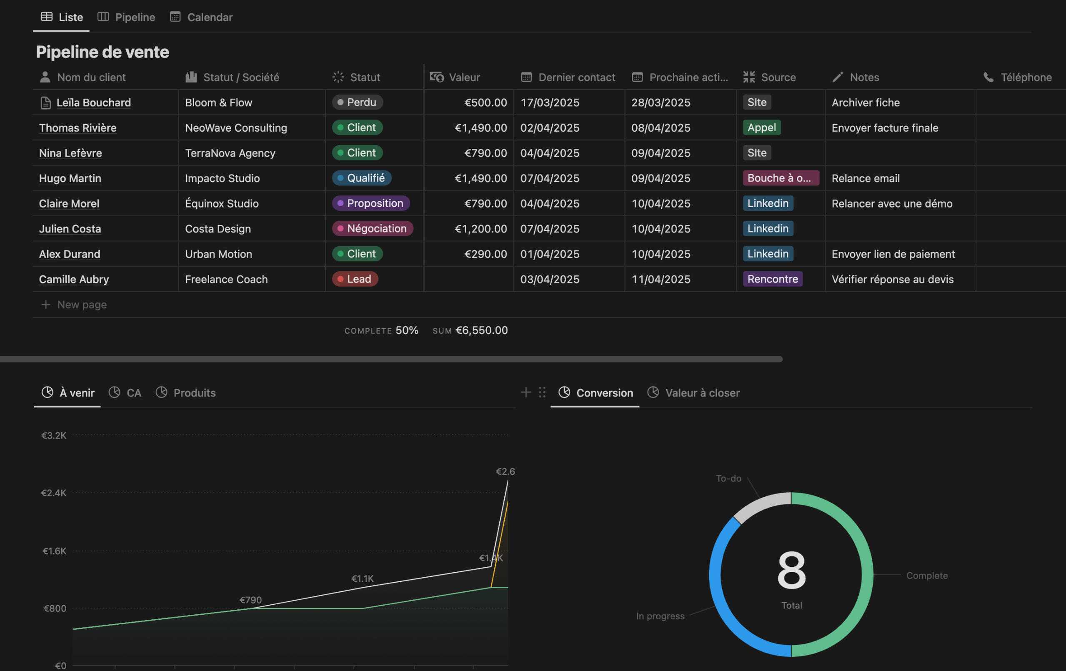The image size is (1066, 671).
Task: Click the plus icon next to Conversion tab
Action: click(x=525, y=392)
